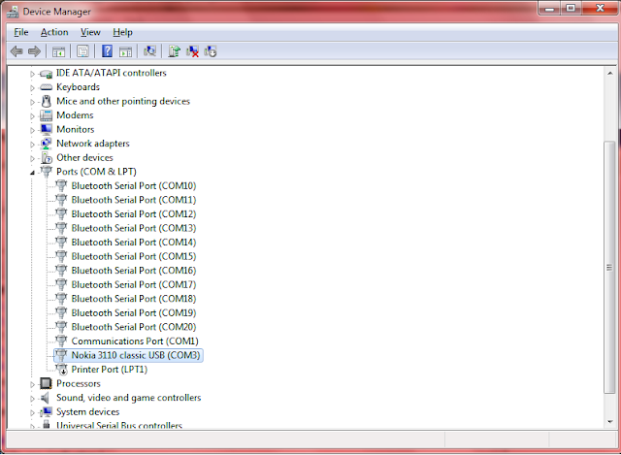Image resolution: width=621 pixels, height=455 pixels.
Task: Select Printer Port (LPT1) entry
Action: (110, 370)
